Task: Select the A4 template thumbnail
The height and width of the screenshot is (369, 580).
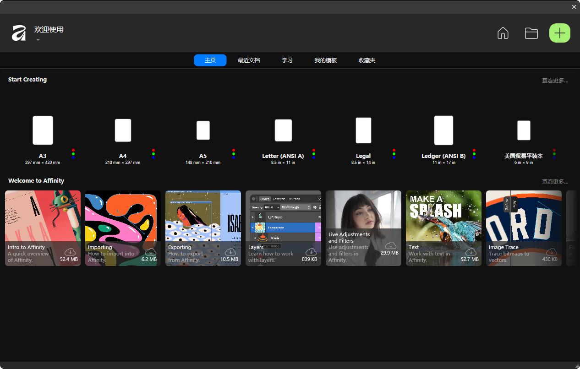Action: 123,130
